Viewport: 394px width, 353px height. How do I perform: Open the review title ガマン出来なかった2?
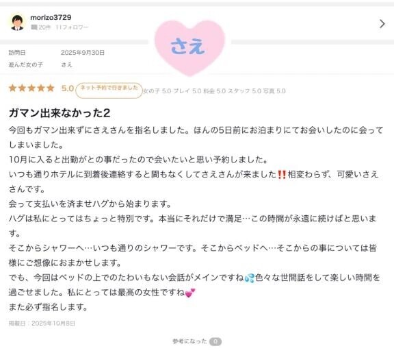pyautogui.click(x=60, y=113)
